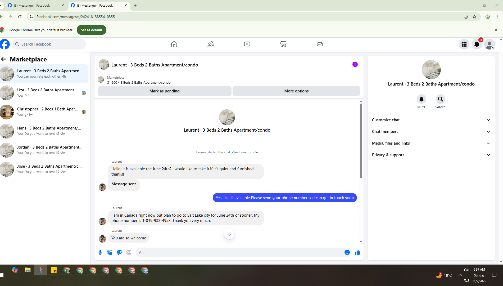Click the Mark as pending button
Screen dimensions: 503x286
coord(165,91)
